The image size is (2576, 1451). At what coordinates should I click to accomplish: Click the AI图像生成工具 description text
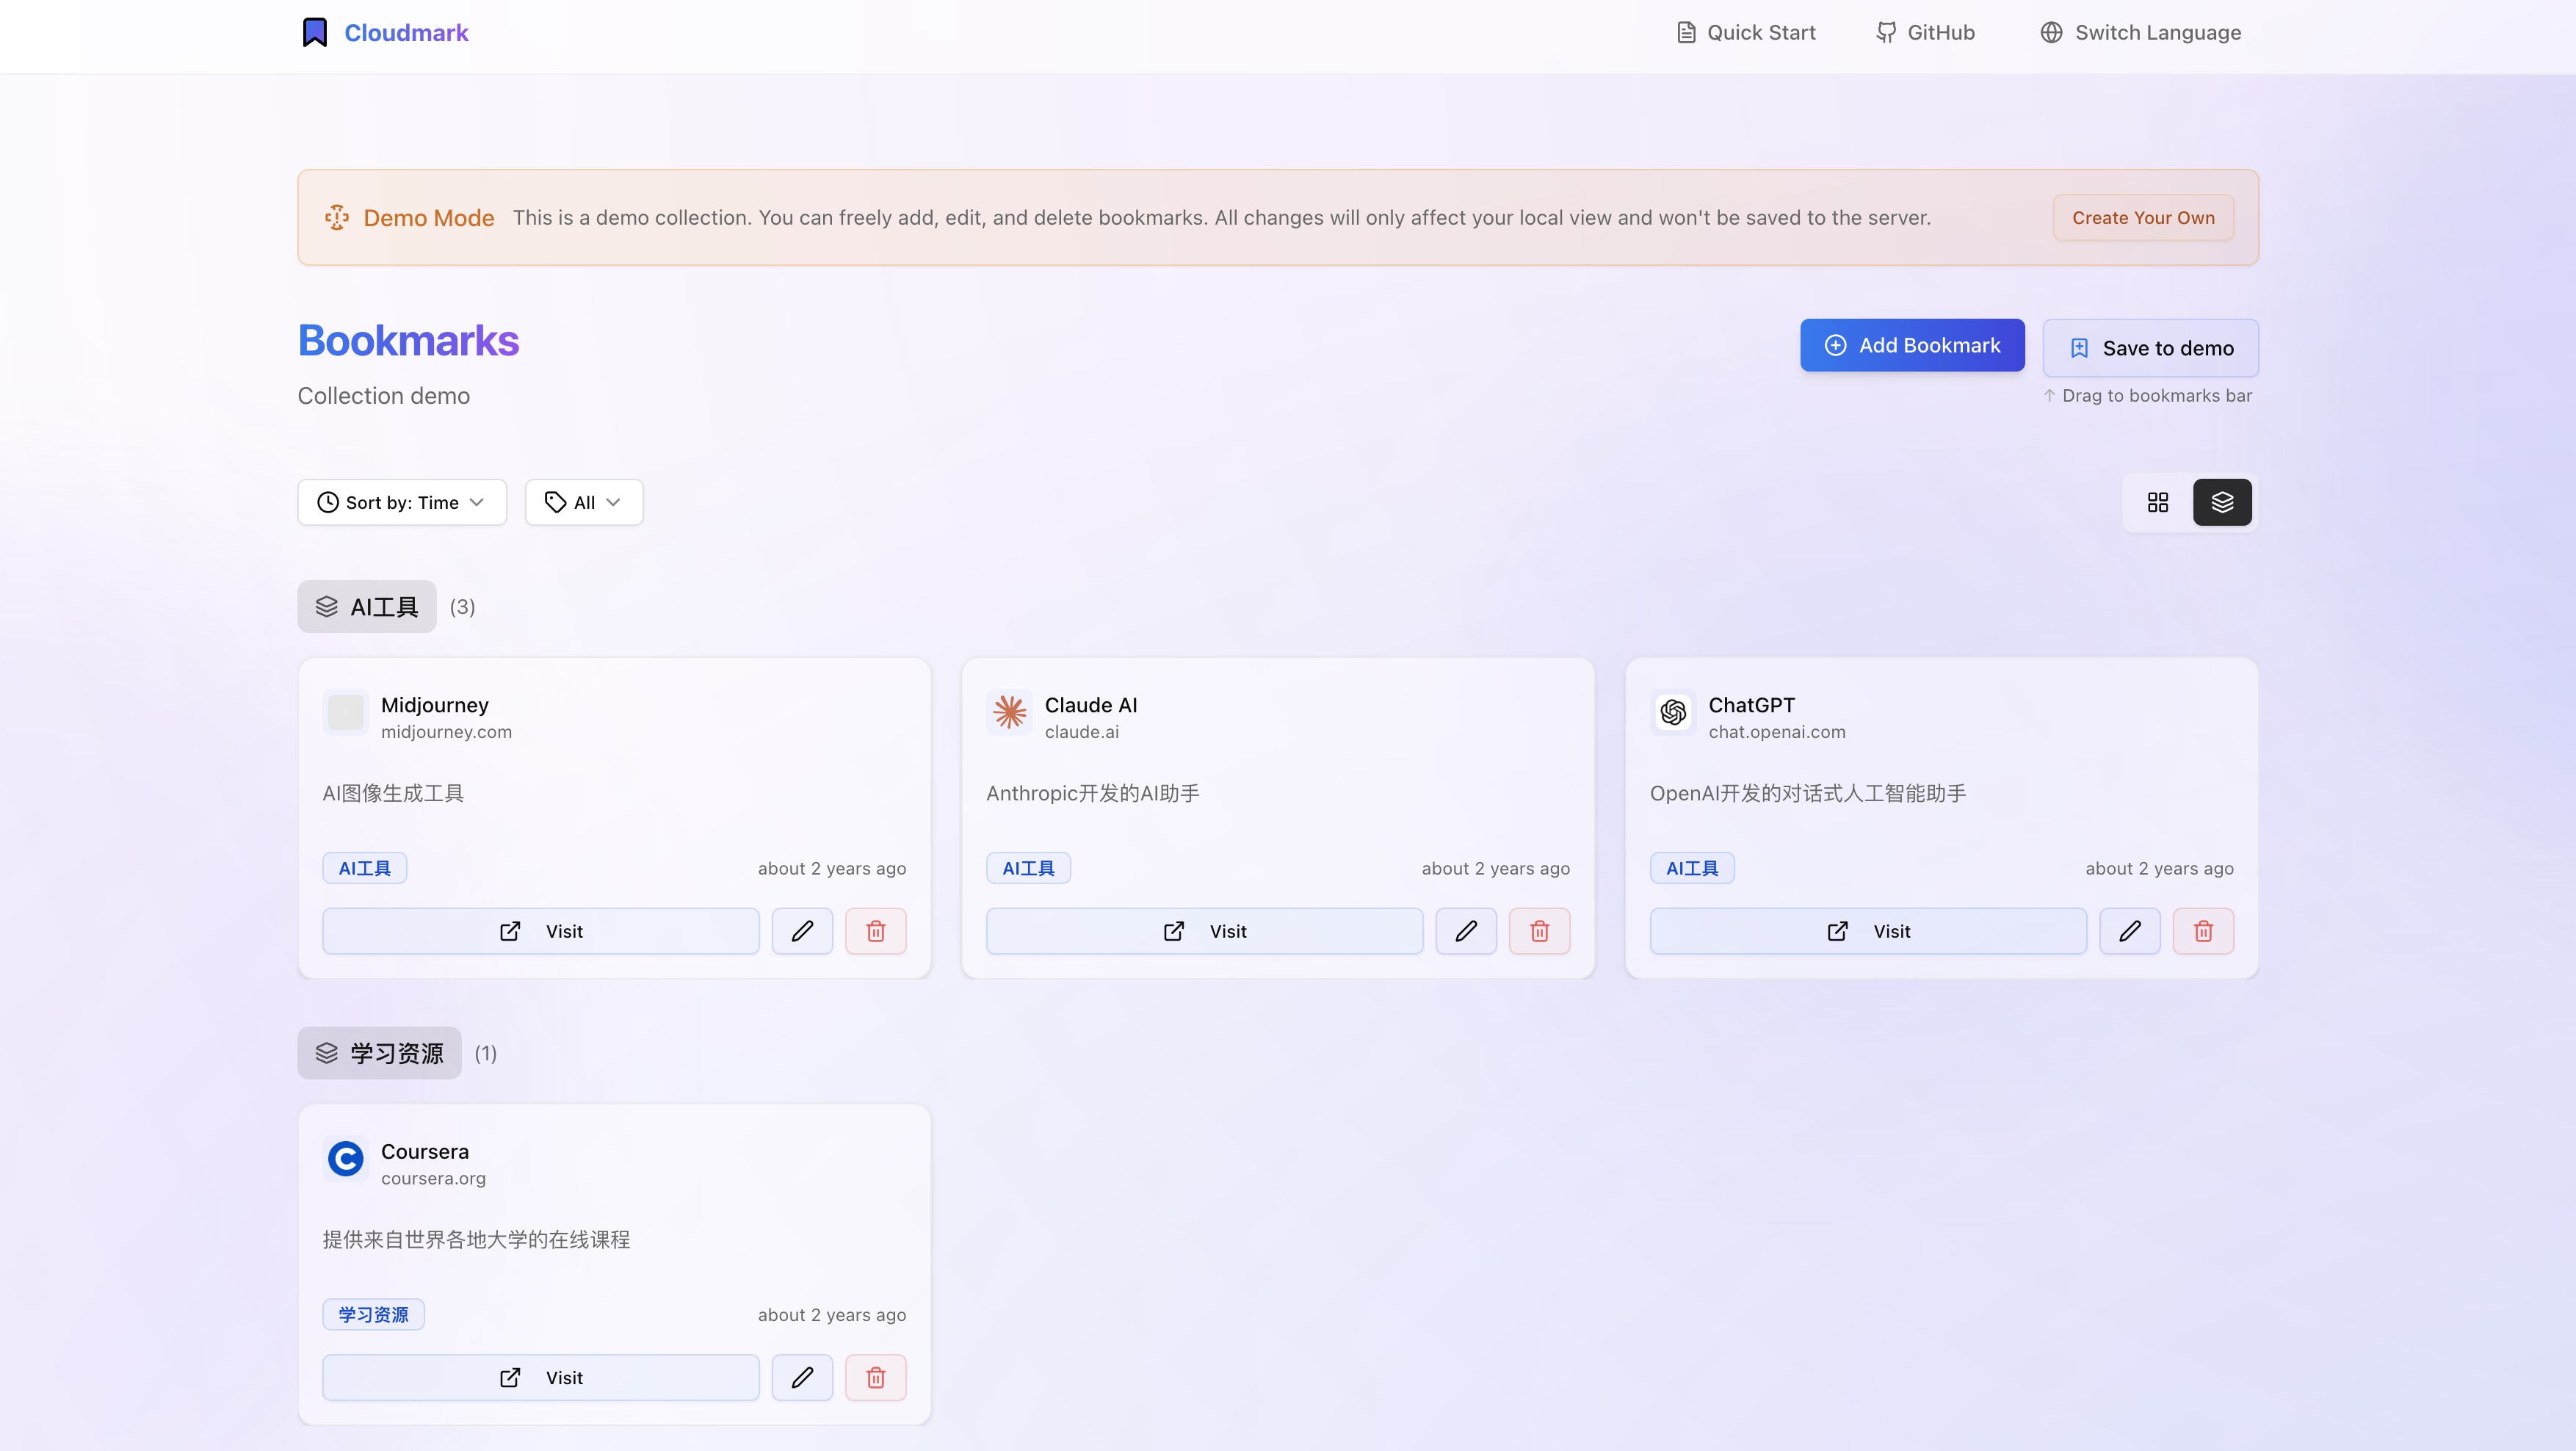click(x=393, y=794)
